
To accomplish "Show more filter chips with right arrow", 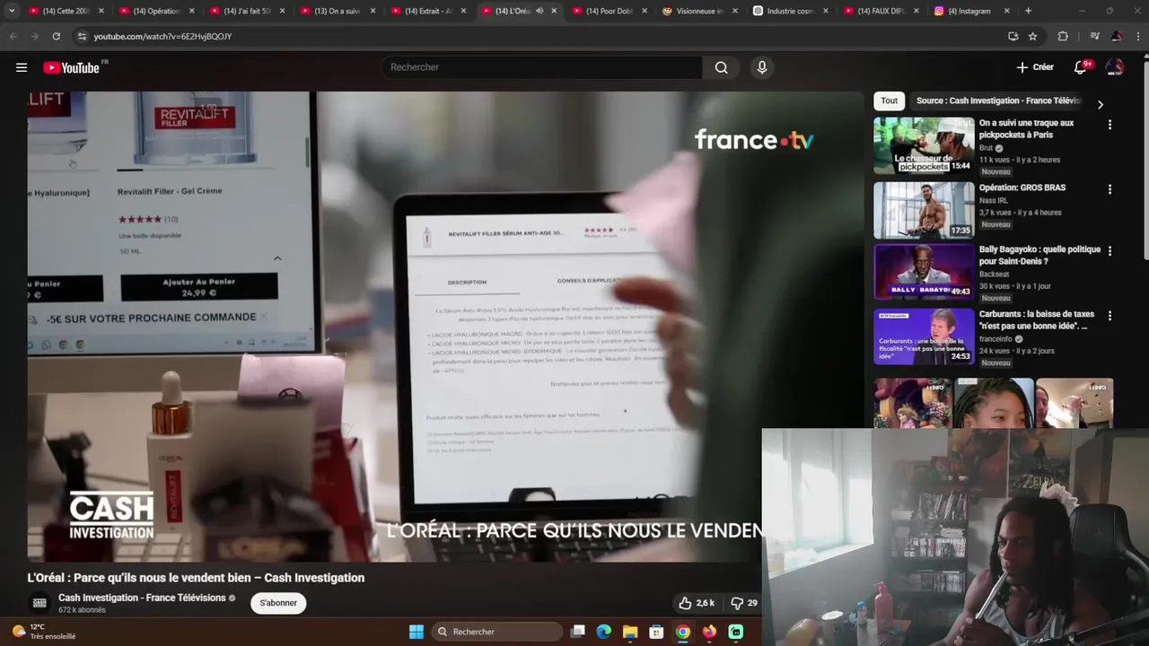I will [x=1101, y=104].
